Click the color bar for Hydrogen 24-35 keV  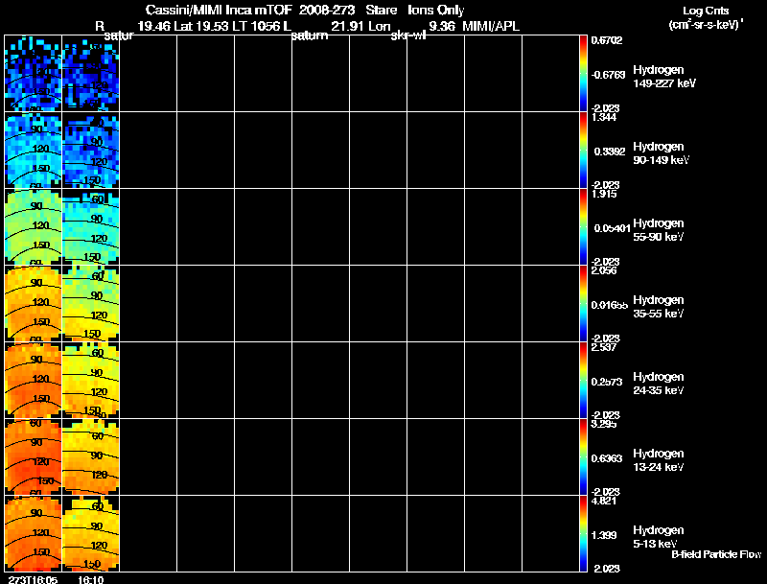pos(583,381)
